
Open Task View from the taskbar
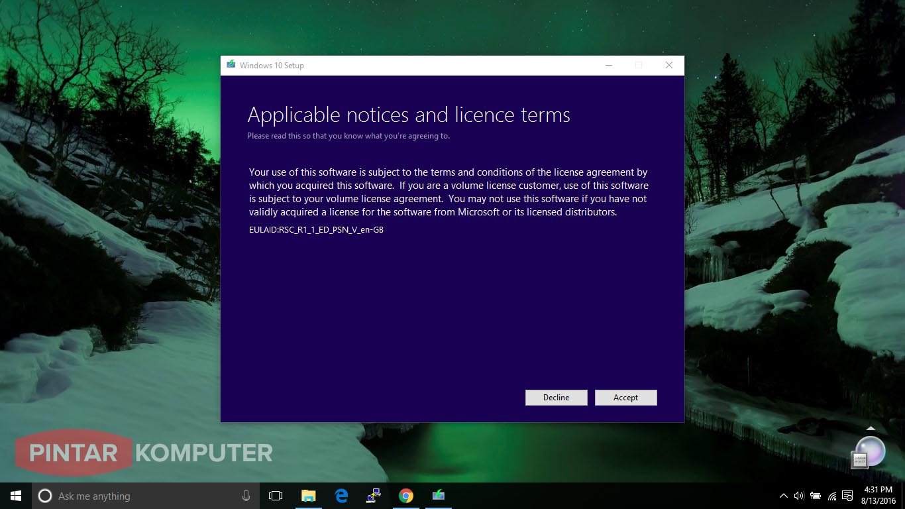(276, 496)
